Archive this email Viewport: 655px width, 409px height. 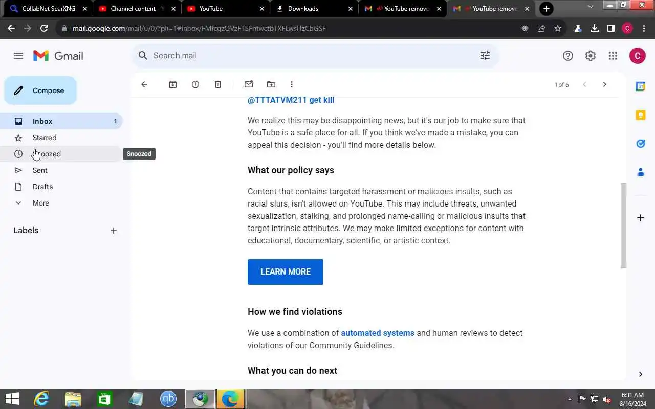point(173,84)
